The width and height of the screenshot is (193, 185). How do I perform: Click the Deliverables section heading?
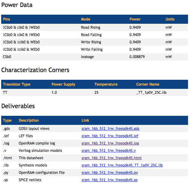click(x=18, y=106)
